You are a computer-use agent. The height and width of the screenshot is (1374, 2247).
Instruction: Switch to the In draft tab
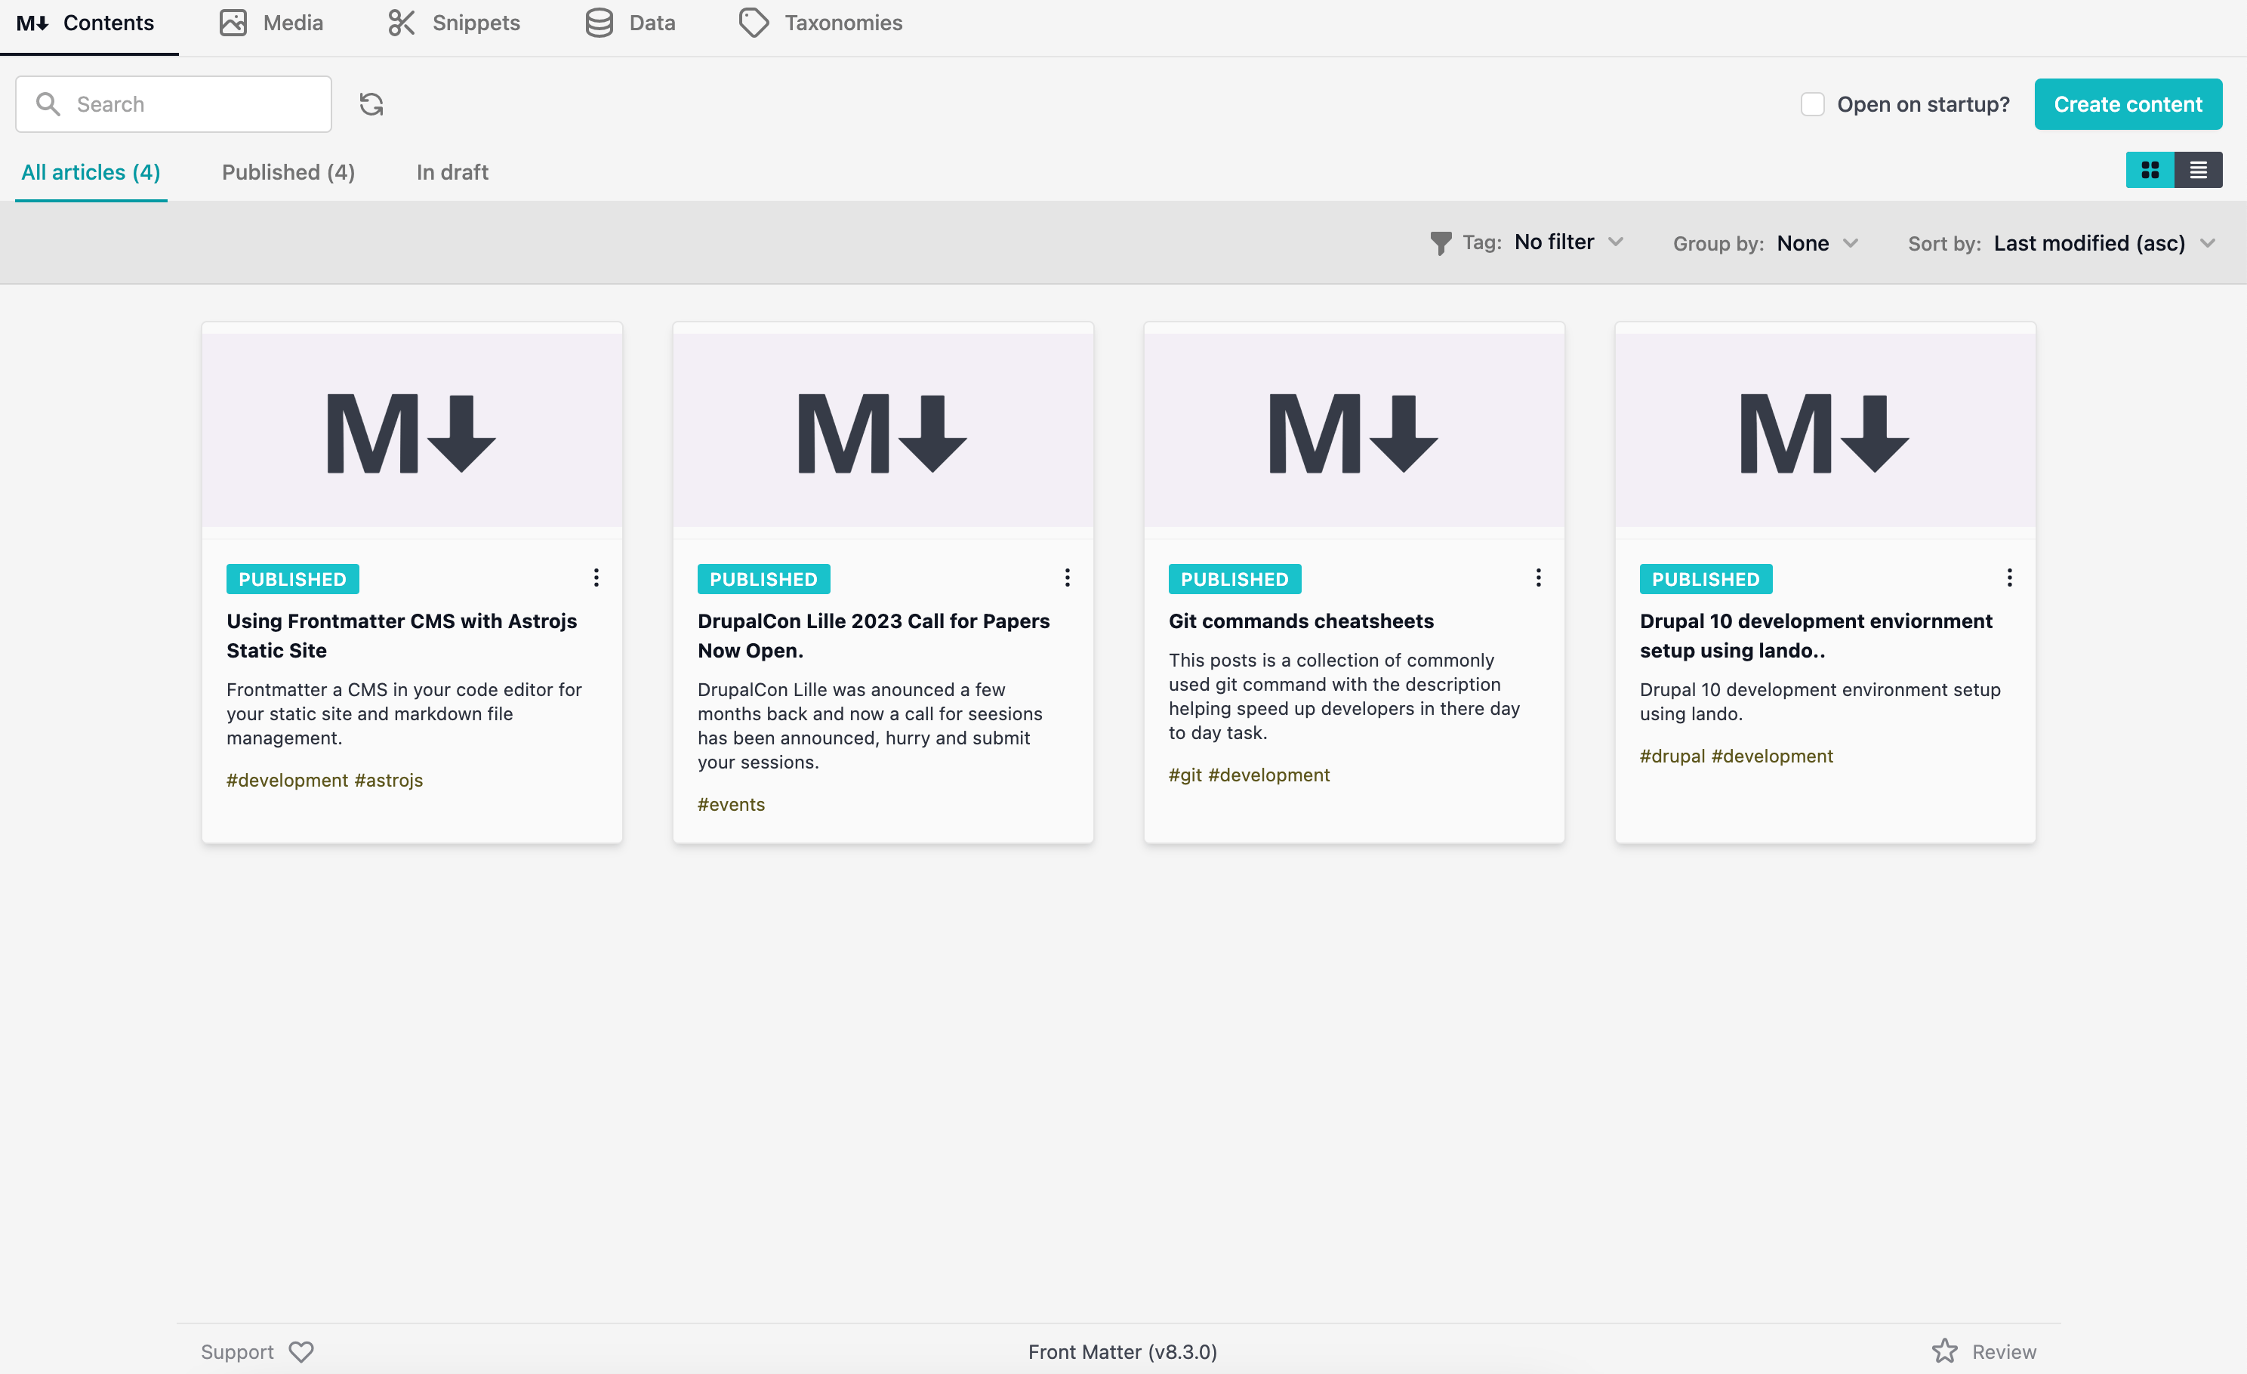[x=452, y=171]
